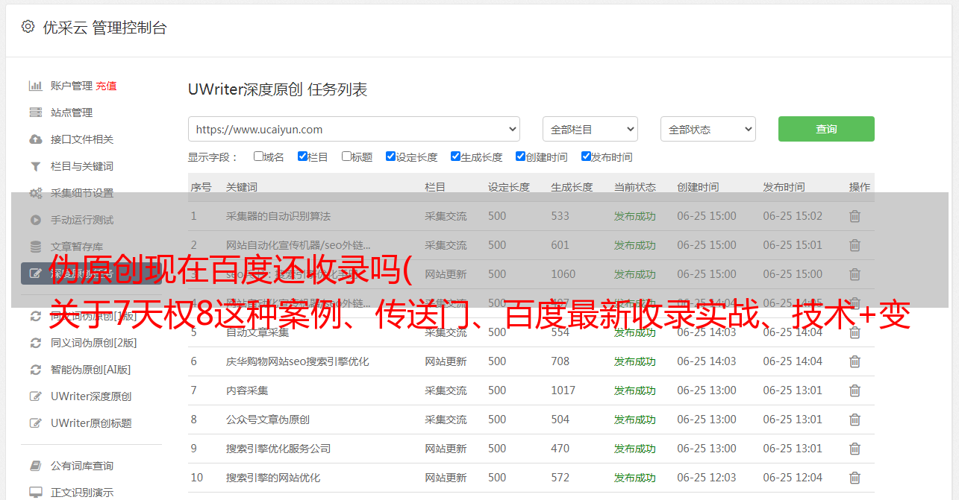Click the trash icon in row 3
The image size is (959, 500).
coord(855,274)
